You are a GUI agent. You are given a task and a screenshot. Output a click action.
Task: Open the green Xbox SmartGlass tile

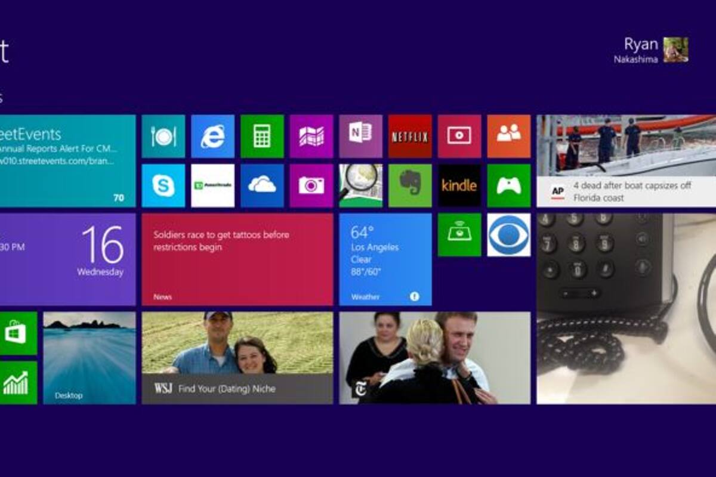tap(459, 235)
